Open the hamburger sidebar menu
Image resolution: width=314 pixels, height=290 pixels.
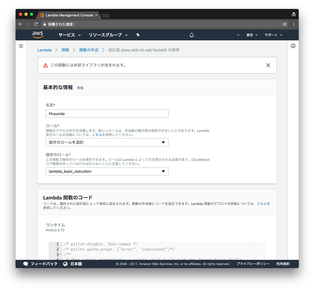click(x=21, y=46)
